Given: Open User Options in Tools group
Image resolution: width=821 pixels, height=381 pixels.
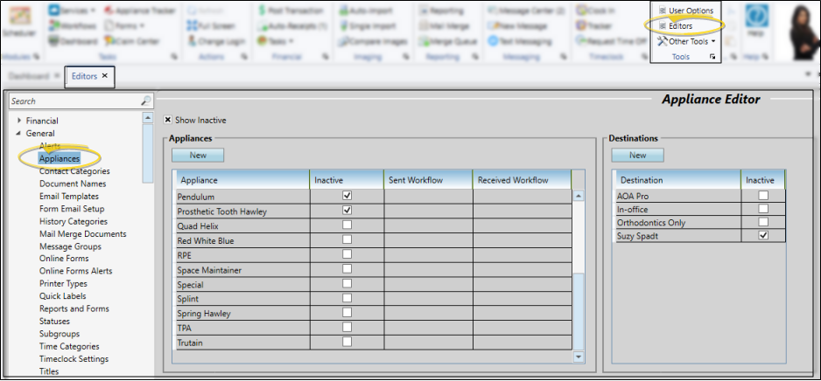Looking at the screenshot, I should (x=685, y=10).
